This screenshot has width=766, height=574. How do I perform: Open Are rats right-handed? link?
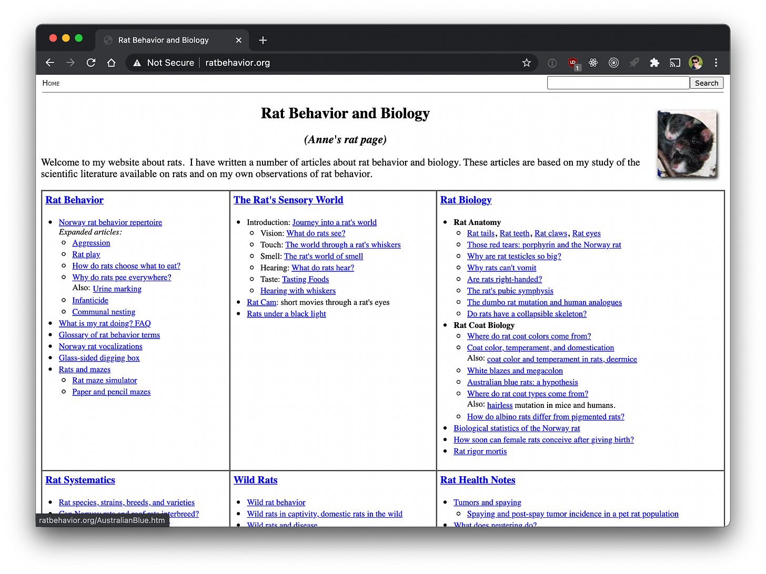pos(505,279)
